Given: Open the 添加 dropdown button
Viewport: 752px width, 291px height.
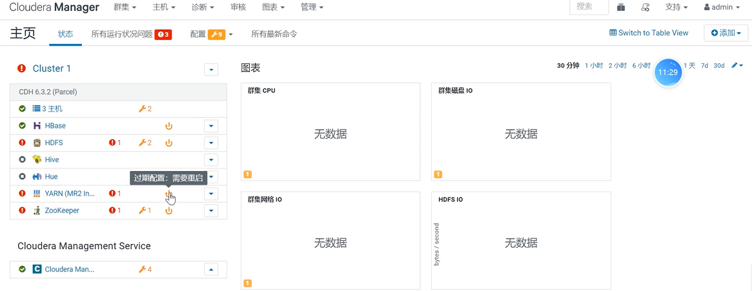Looking at the screenshot, I should point(726,33).
